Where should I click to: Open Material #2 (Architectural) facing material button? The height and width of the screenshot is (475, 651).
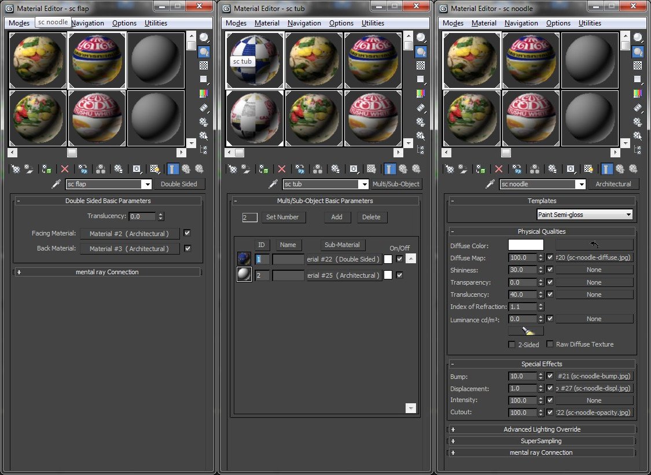[129, 234]
